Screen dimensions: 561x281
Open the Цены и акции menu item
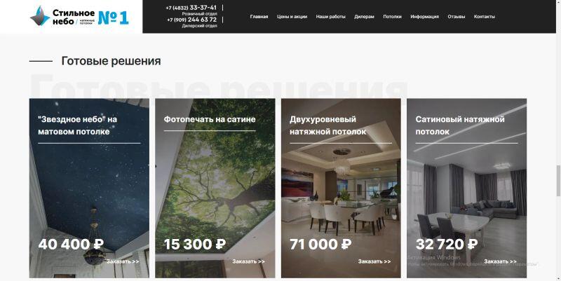[x=292, y=16]
